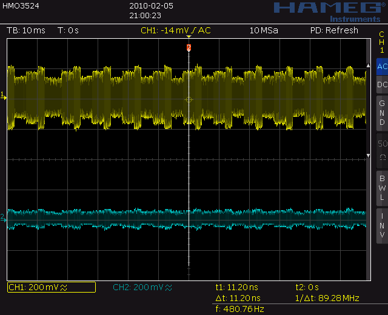Image resolution: width=388 pixels, height=315 pixels.
Task: Click the red cursor 2 marker flag
Action: point(189,47)
